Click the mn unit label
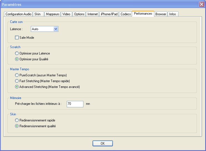Screen dimensions: 206x151 (88, 104)
